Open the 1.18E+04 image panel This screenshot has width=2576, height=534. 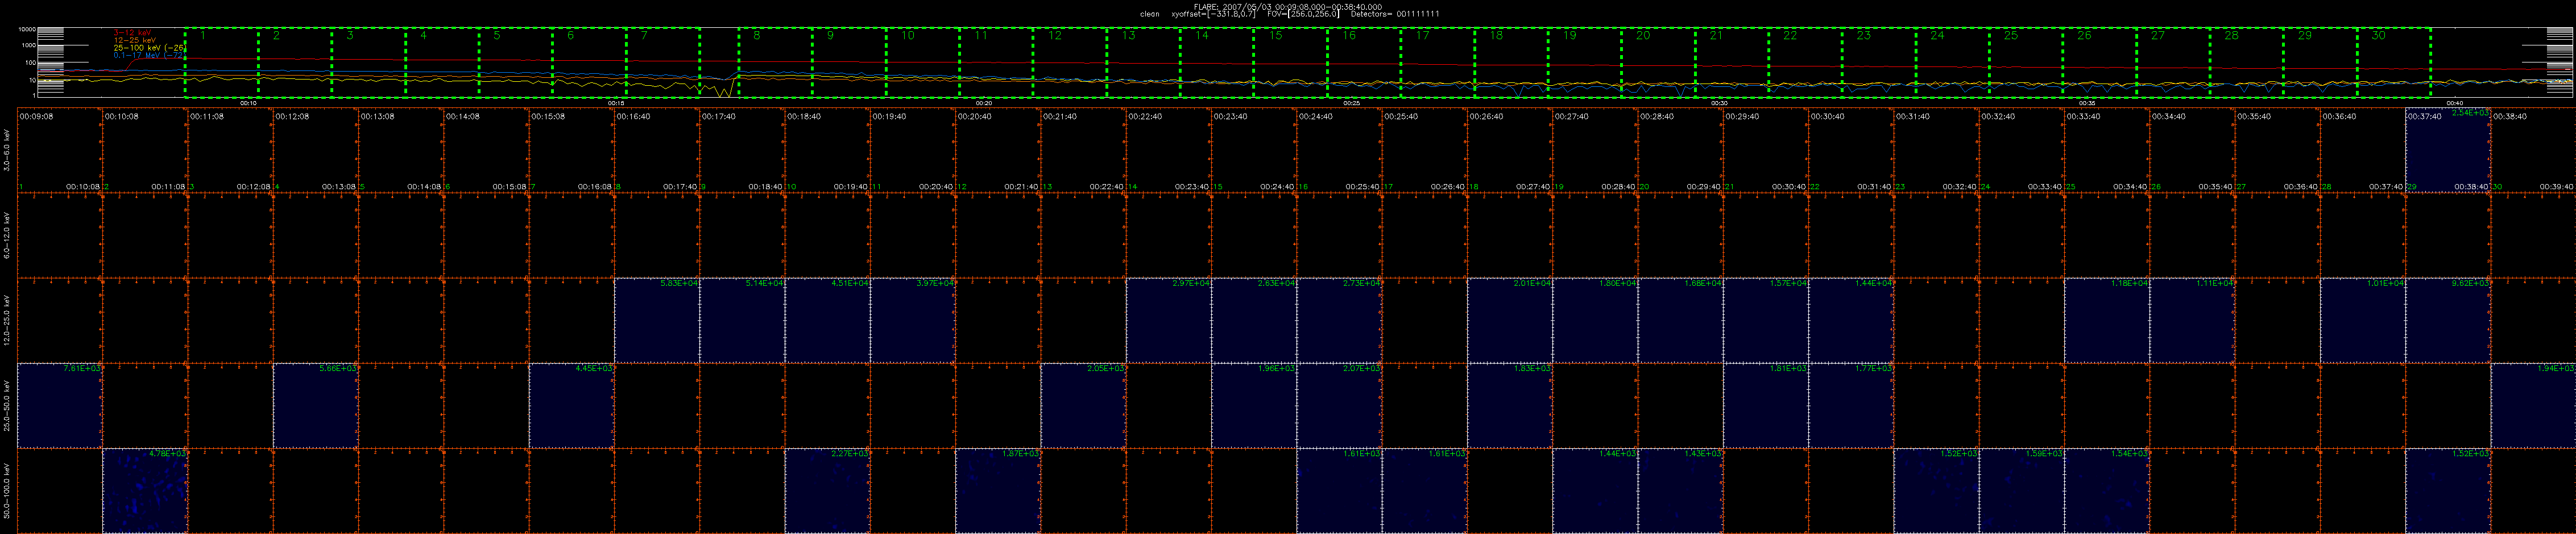(2108, 320)
